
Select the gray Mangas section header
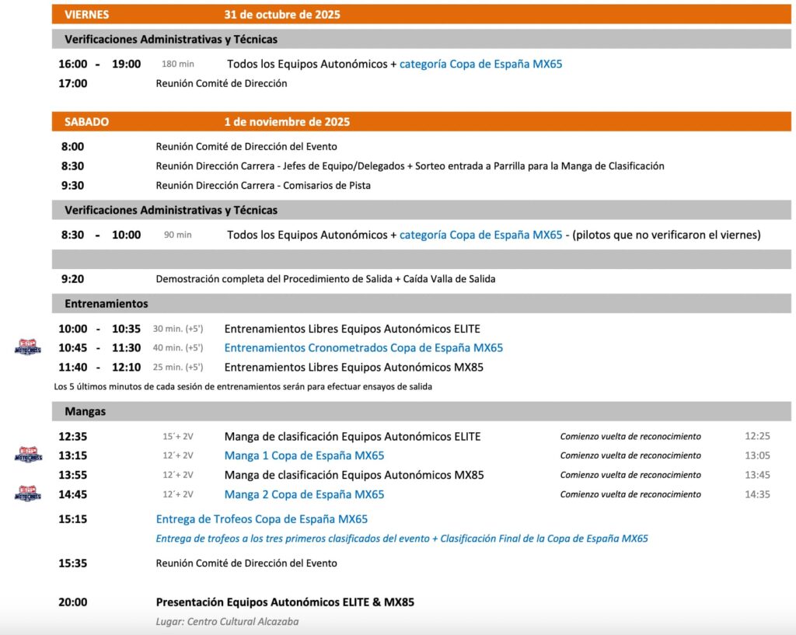421,411
